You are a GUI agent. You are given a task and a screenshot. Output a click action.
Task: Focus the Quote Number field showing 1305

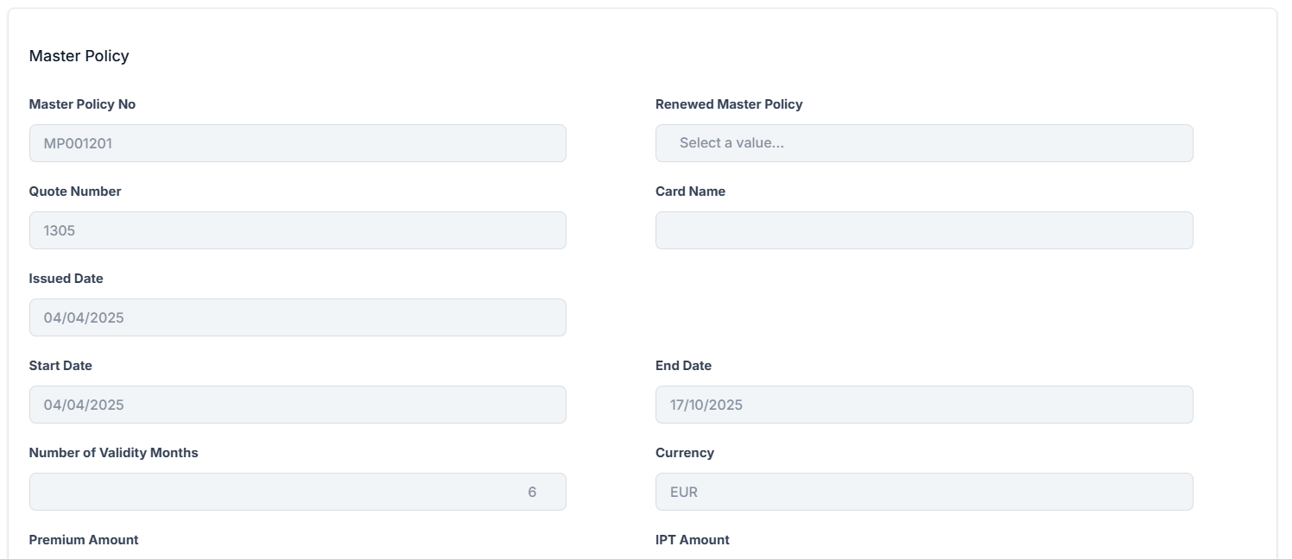[x=297, y=230]
